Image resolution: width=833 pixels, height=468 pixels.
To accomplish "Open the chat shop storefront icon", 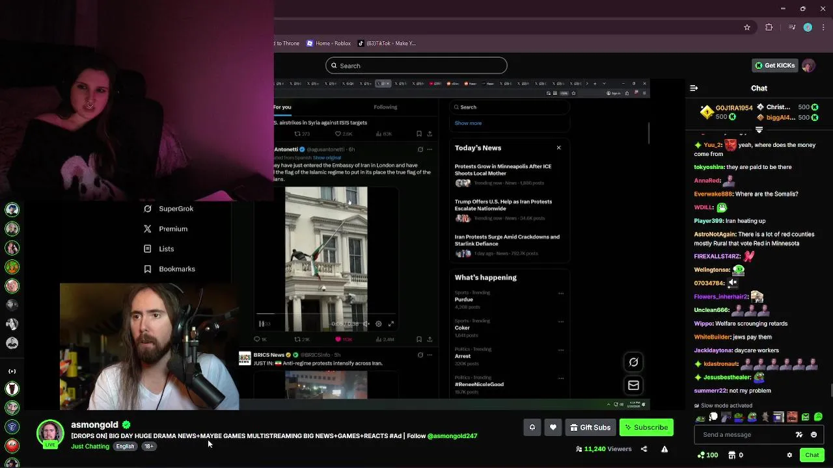I will point(731,455).
